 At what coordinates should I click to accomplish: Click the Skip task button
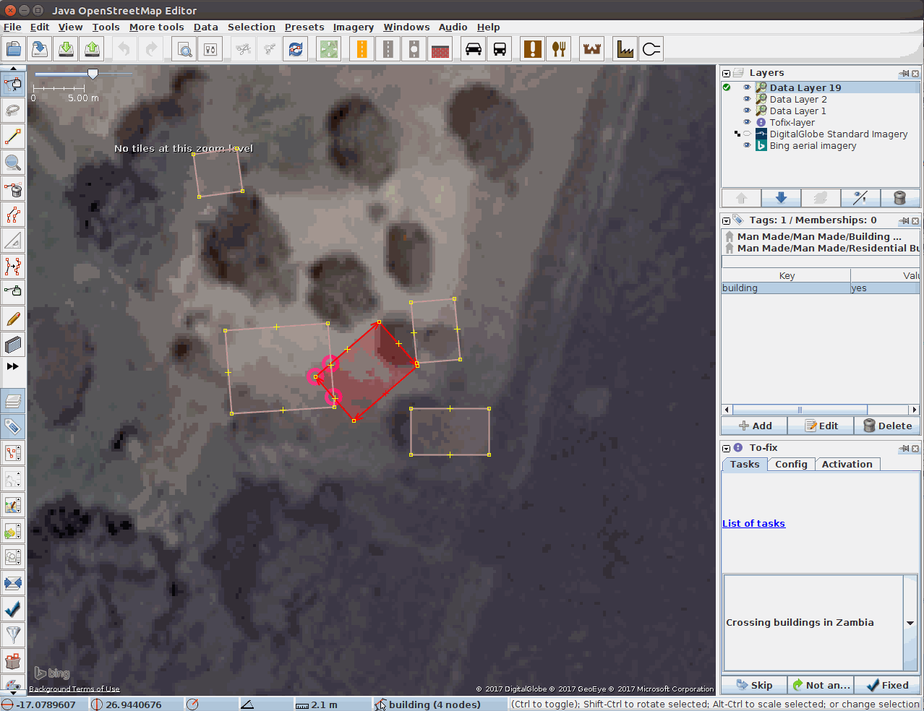tap(754, 685)
